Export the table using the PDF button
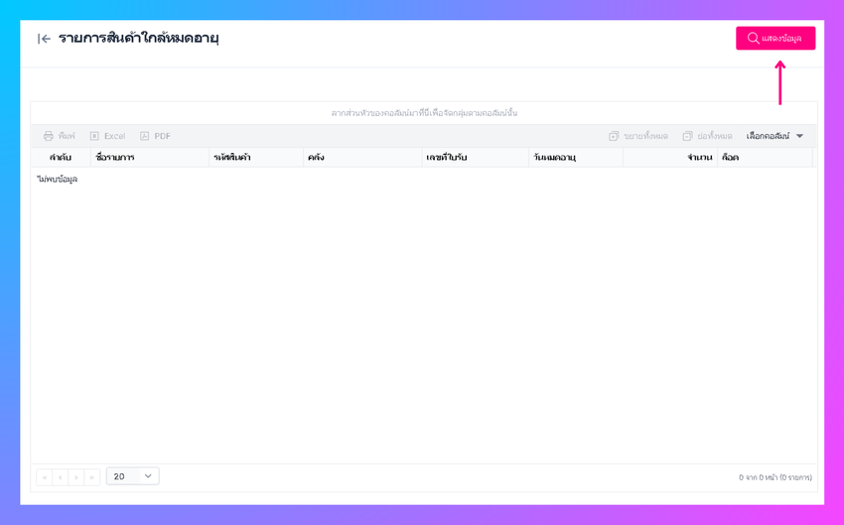 156,136
